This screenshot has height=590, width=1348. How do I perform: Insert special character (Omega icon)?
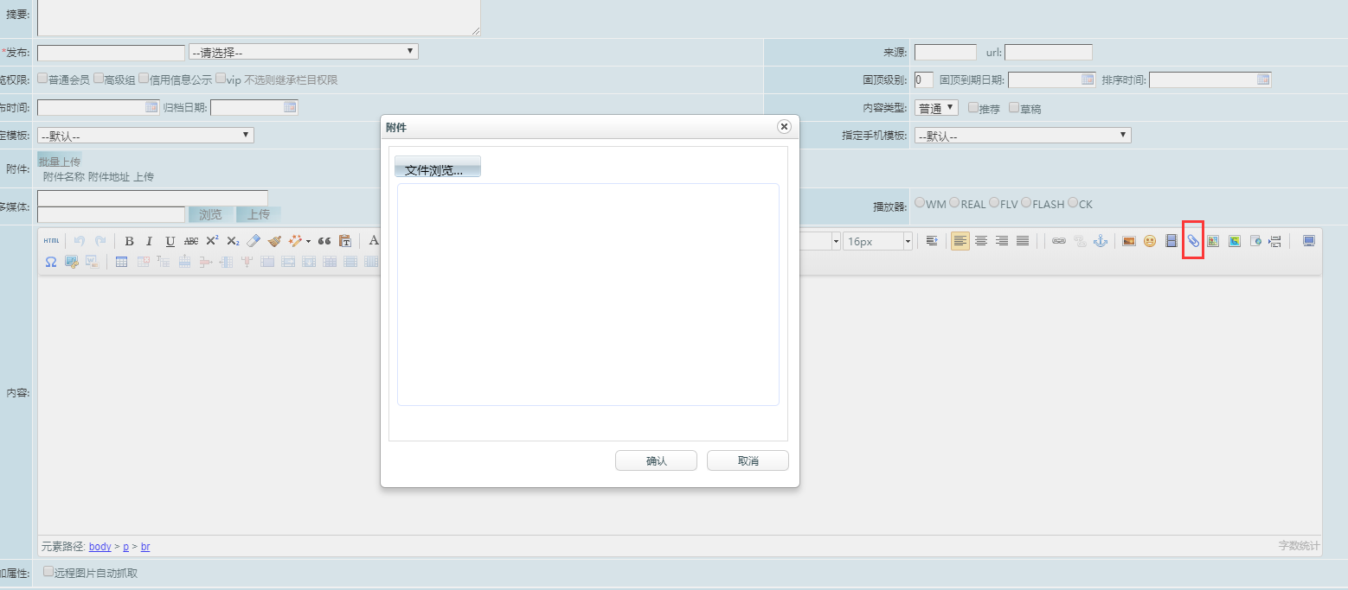pyautogui.click(x=51, y=262)
